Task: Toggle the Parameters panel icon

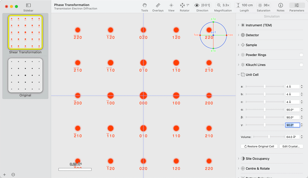Action: [296, 5]
